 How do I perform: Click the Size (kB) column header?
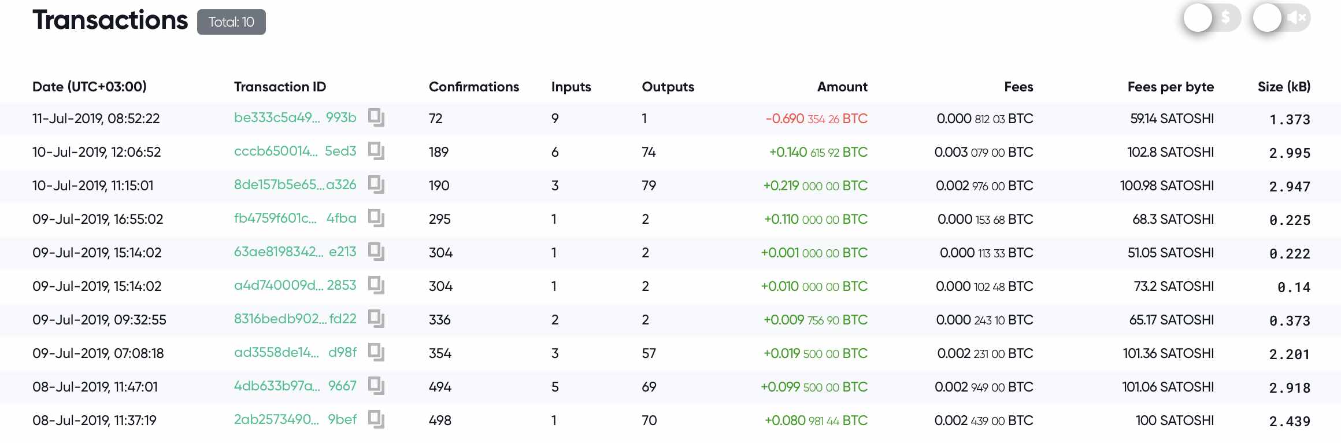[1284, 87]
